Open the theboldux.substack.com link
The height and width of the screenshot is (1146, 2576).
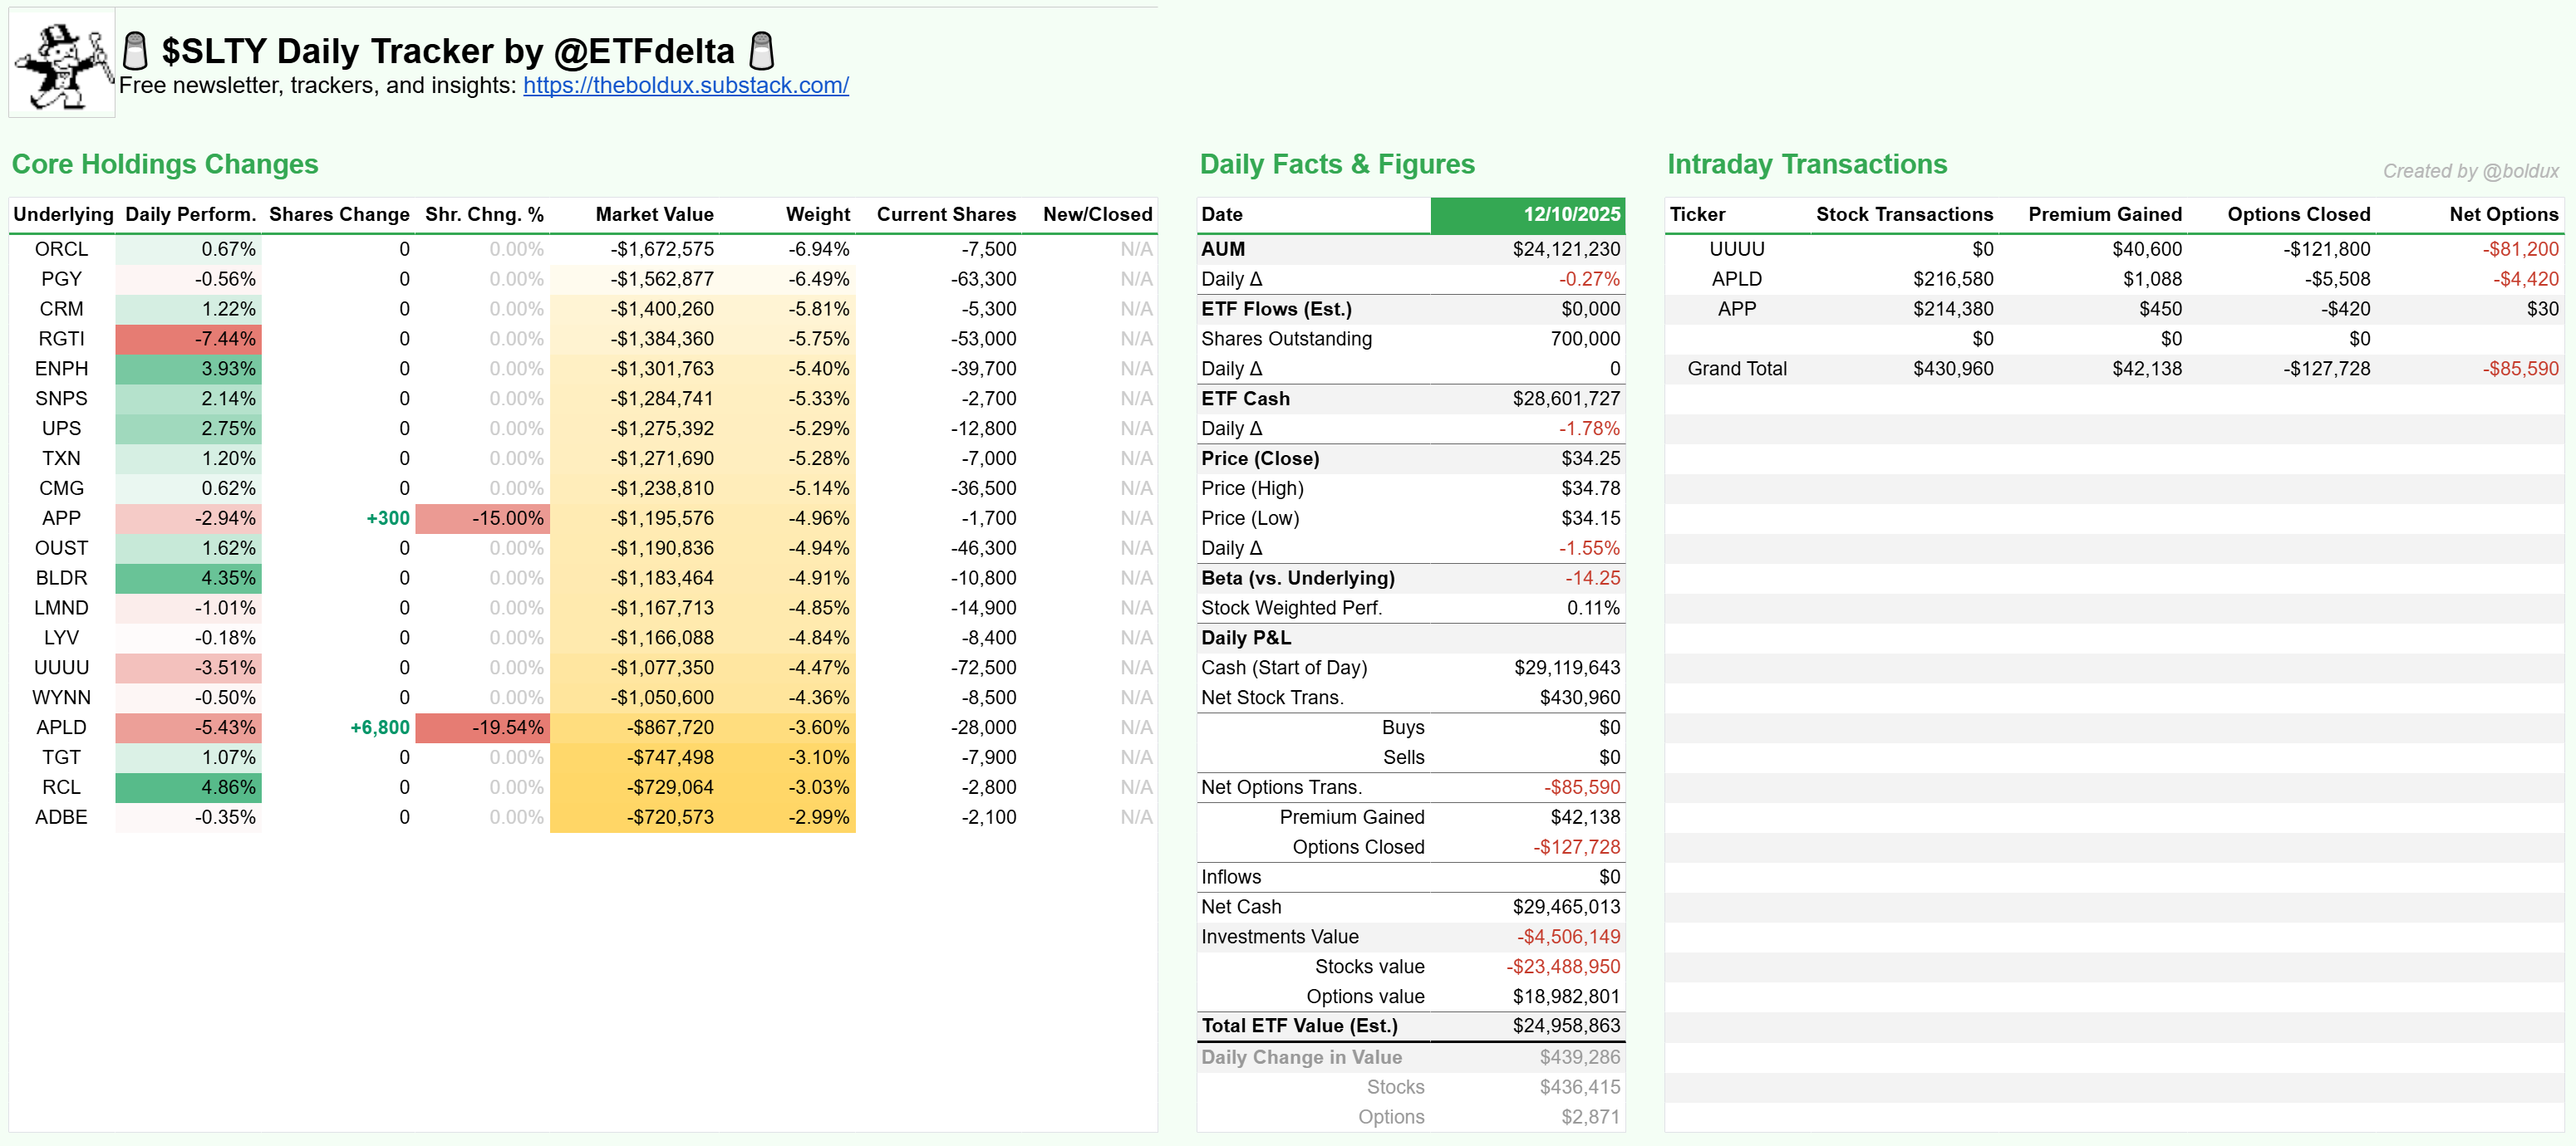tap(685, 86)
